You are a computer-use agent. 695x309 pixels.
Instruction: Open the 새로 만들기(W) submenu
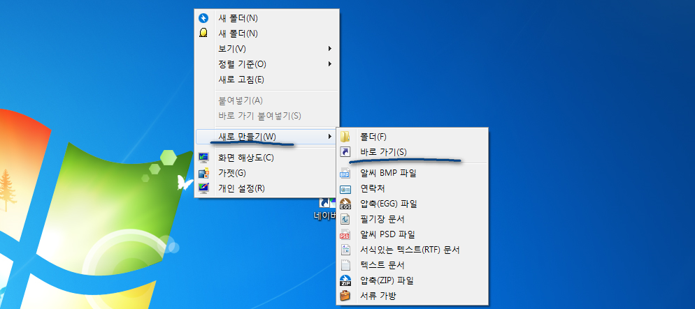pos(267,137)
